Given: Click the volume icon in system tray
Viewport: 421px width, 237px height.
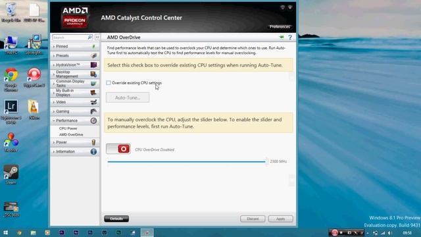Looking at the screenshot, I should coord(390,233).
